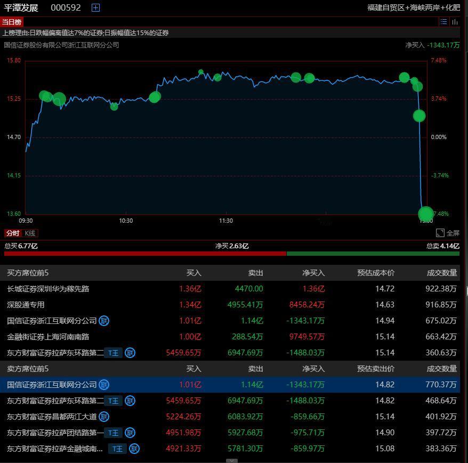Click 联 icon on seller-side 拉萨东环路第二 row
Screen dimensions: 468x463
[130, 401]
